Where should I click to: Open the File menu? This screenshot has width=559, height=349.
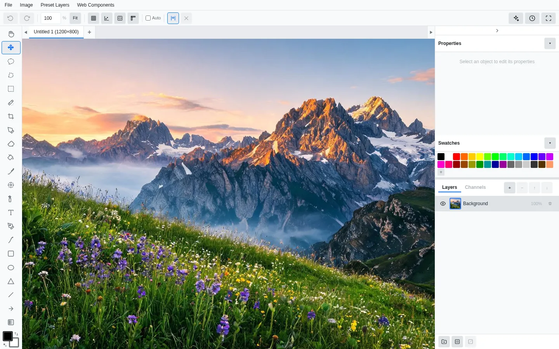click(x=9, y=5)
